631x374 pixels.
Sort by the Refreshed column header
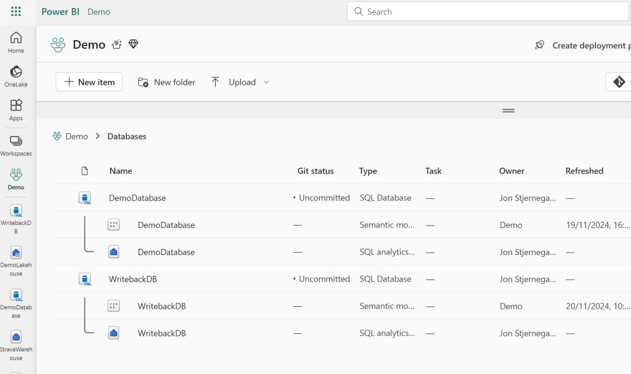pos(584,171)
